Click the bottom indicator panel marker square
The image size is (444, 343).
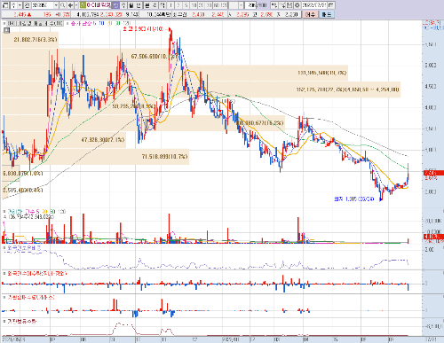(4, 321)
